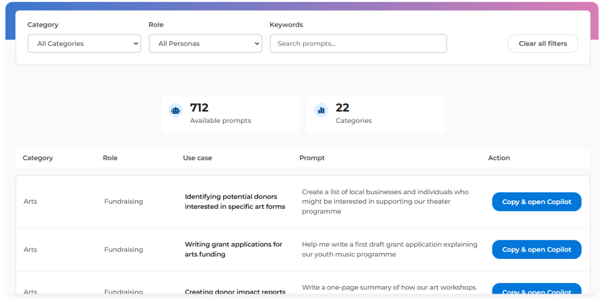Image resolution: width=604 pixels, height=303 pixels.
Task: Click the prompt about local businesses and theater
Action: [x=385, y=201]
